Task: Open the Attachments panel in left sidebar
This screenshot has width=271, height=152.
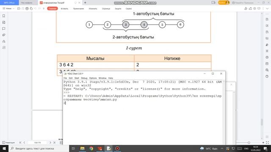Action: coord(4,35)
